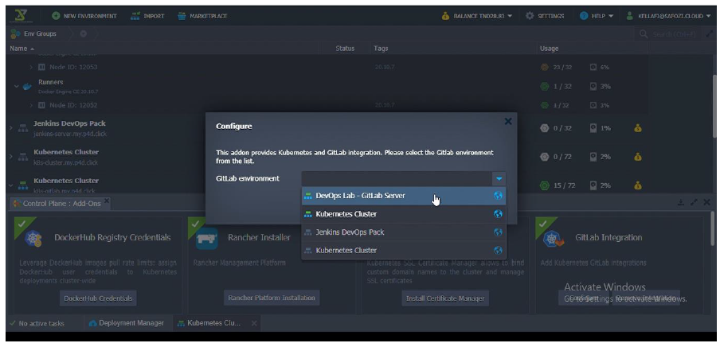Screen dimensions: 720x347
Task: Click the Jenkins DevOps Pack environment icon
Action: click(x=23, y=128)
